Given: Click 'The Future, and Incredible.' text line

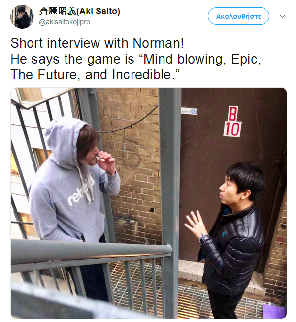Looking at the screenshot, I should (x=95, y=74).
